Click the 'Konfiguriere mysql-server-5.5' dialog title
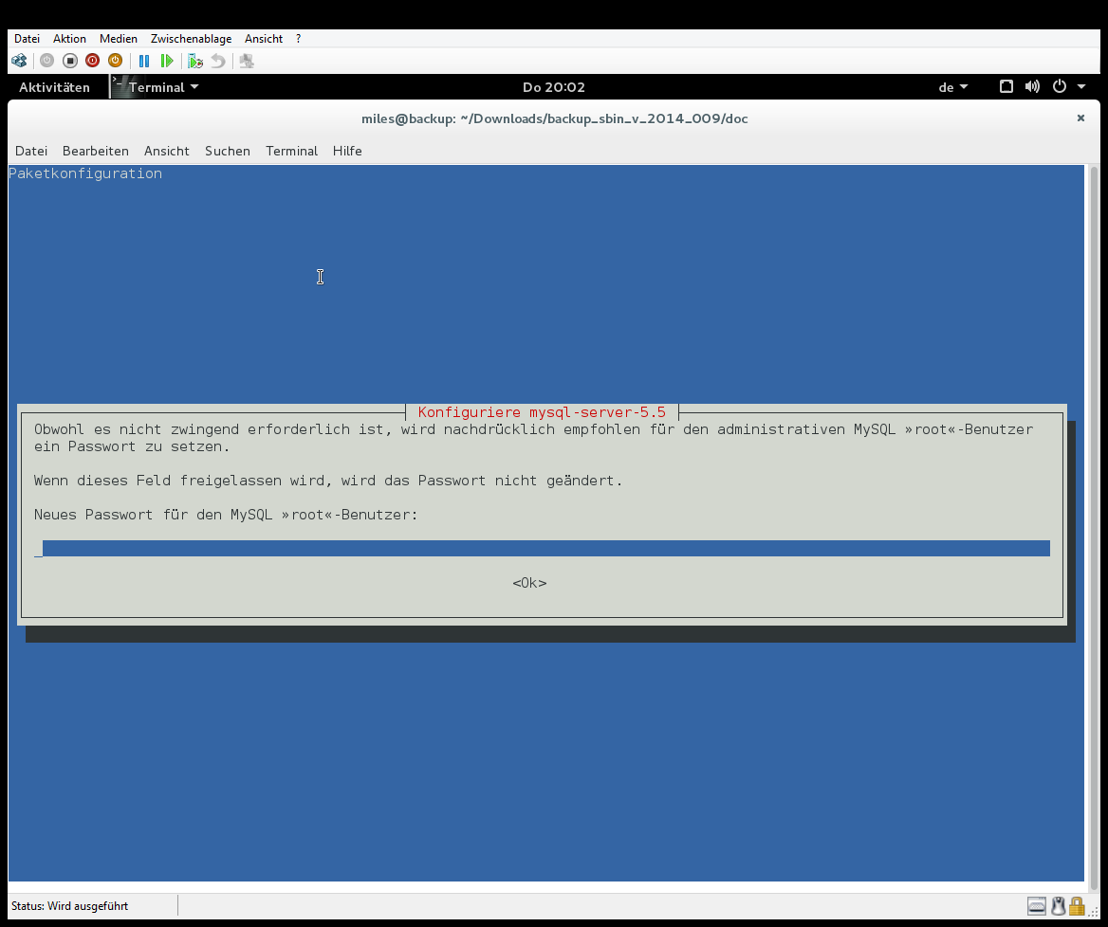Screen dimensions: 1108x927 coord(542,412)
